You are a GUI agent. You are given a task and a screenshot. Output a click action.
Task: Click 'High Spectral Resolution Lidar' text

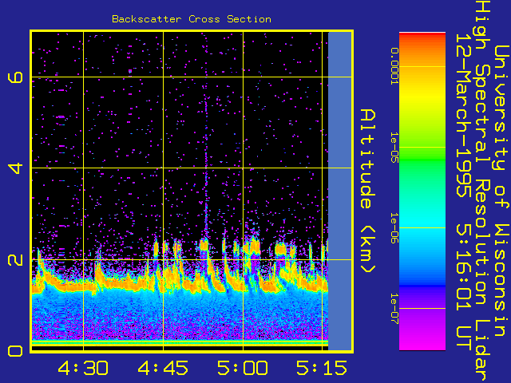pyautogui.click(x=482, y=191)
